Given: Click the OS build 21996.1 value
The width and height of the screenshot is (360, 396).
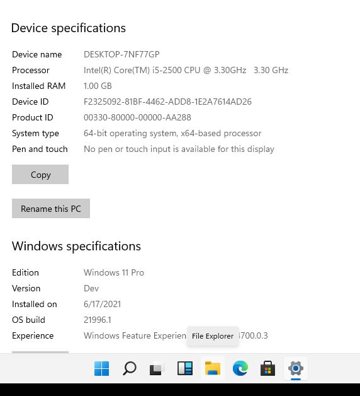Looking at the screenshot, I should (x=98, y=320).
